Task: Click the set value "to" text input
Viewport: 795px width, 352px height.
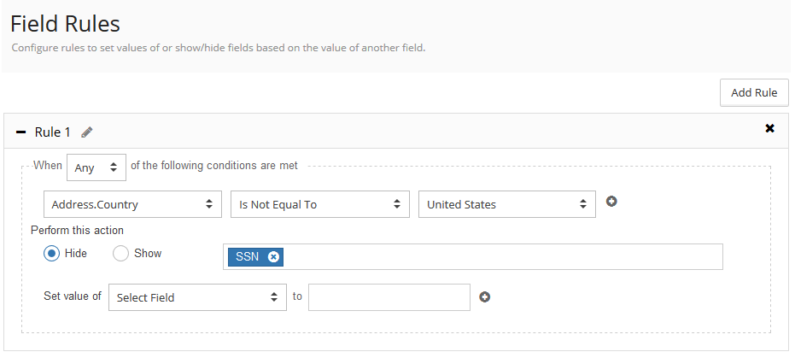Action: coord(389,297)
